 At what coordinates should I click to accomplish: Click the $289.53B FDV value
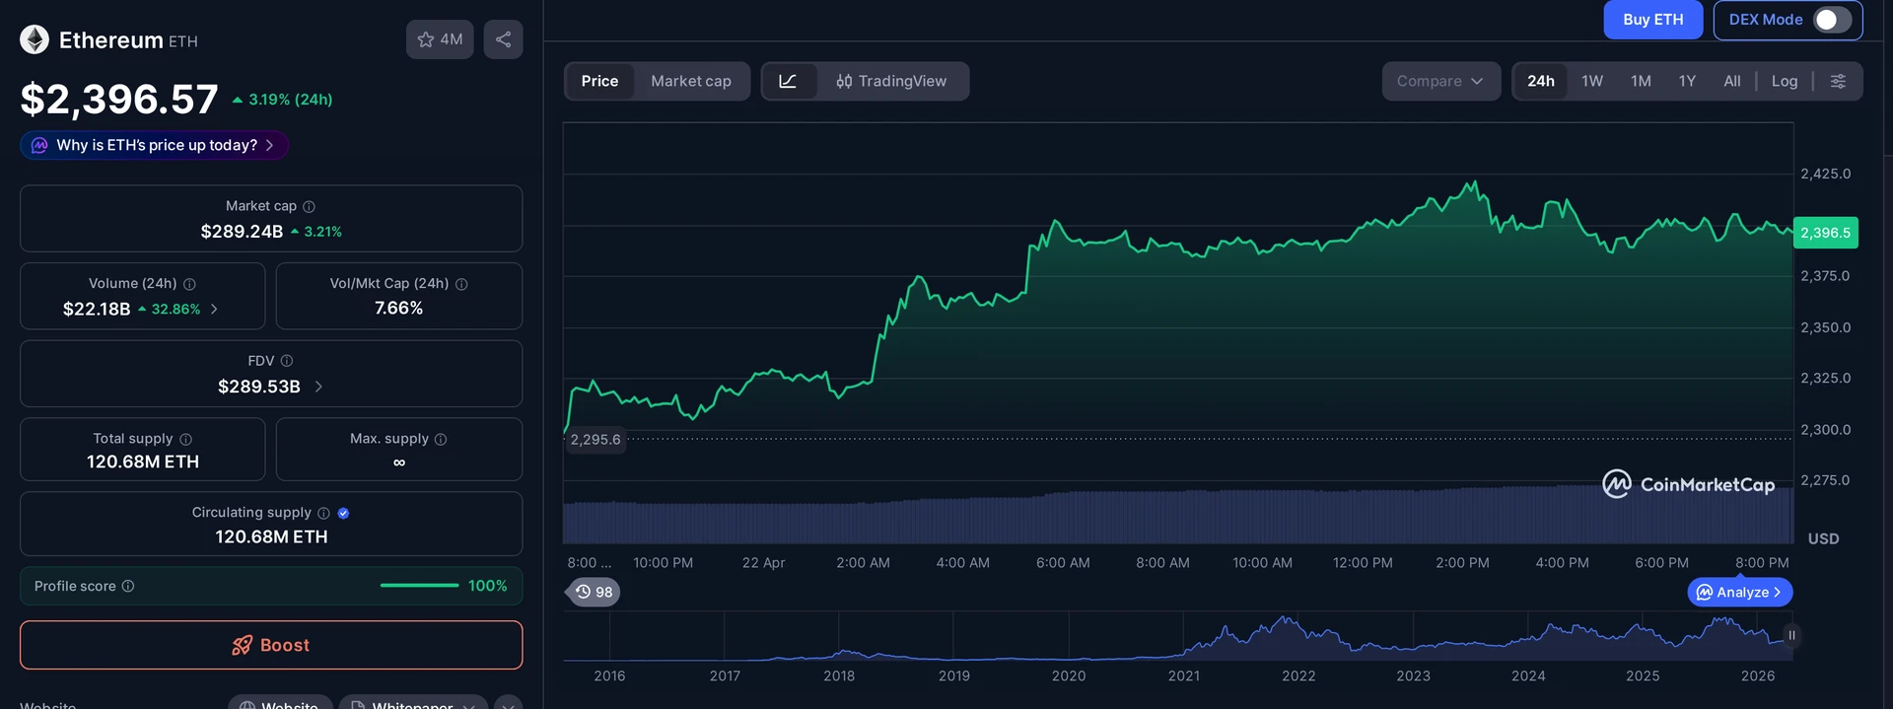pyautogui.click(x=259, y=387)
